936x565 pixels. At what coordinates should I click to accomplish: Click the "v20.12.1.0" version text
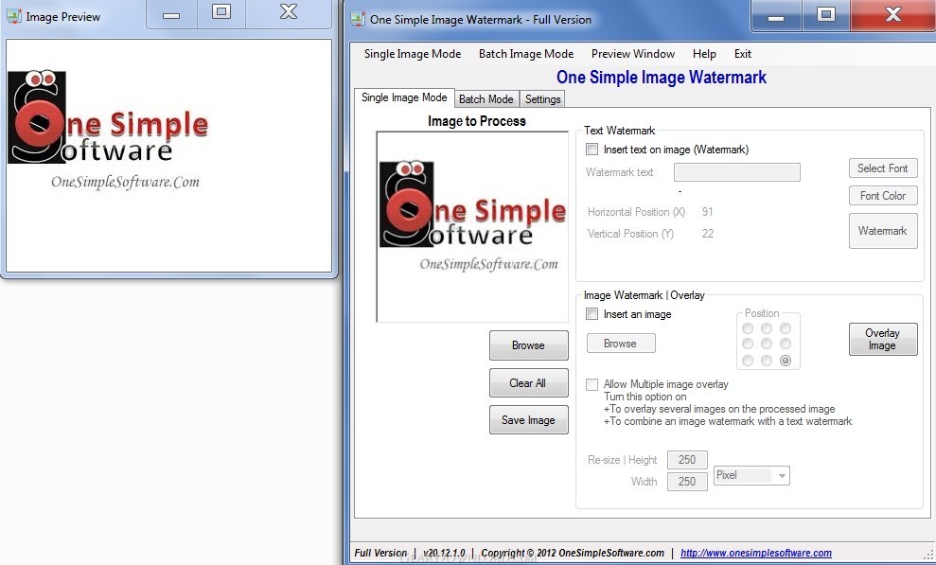click(x=444, y=553)
